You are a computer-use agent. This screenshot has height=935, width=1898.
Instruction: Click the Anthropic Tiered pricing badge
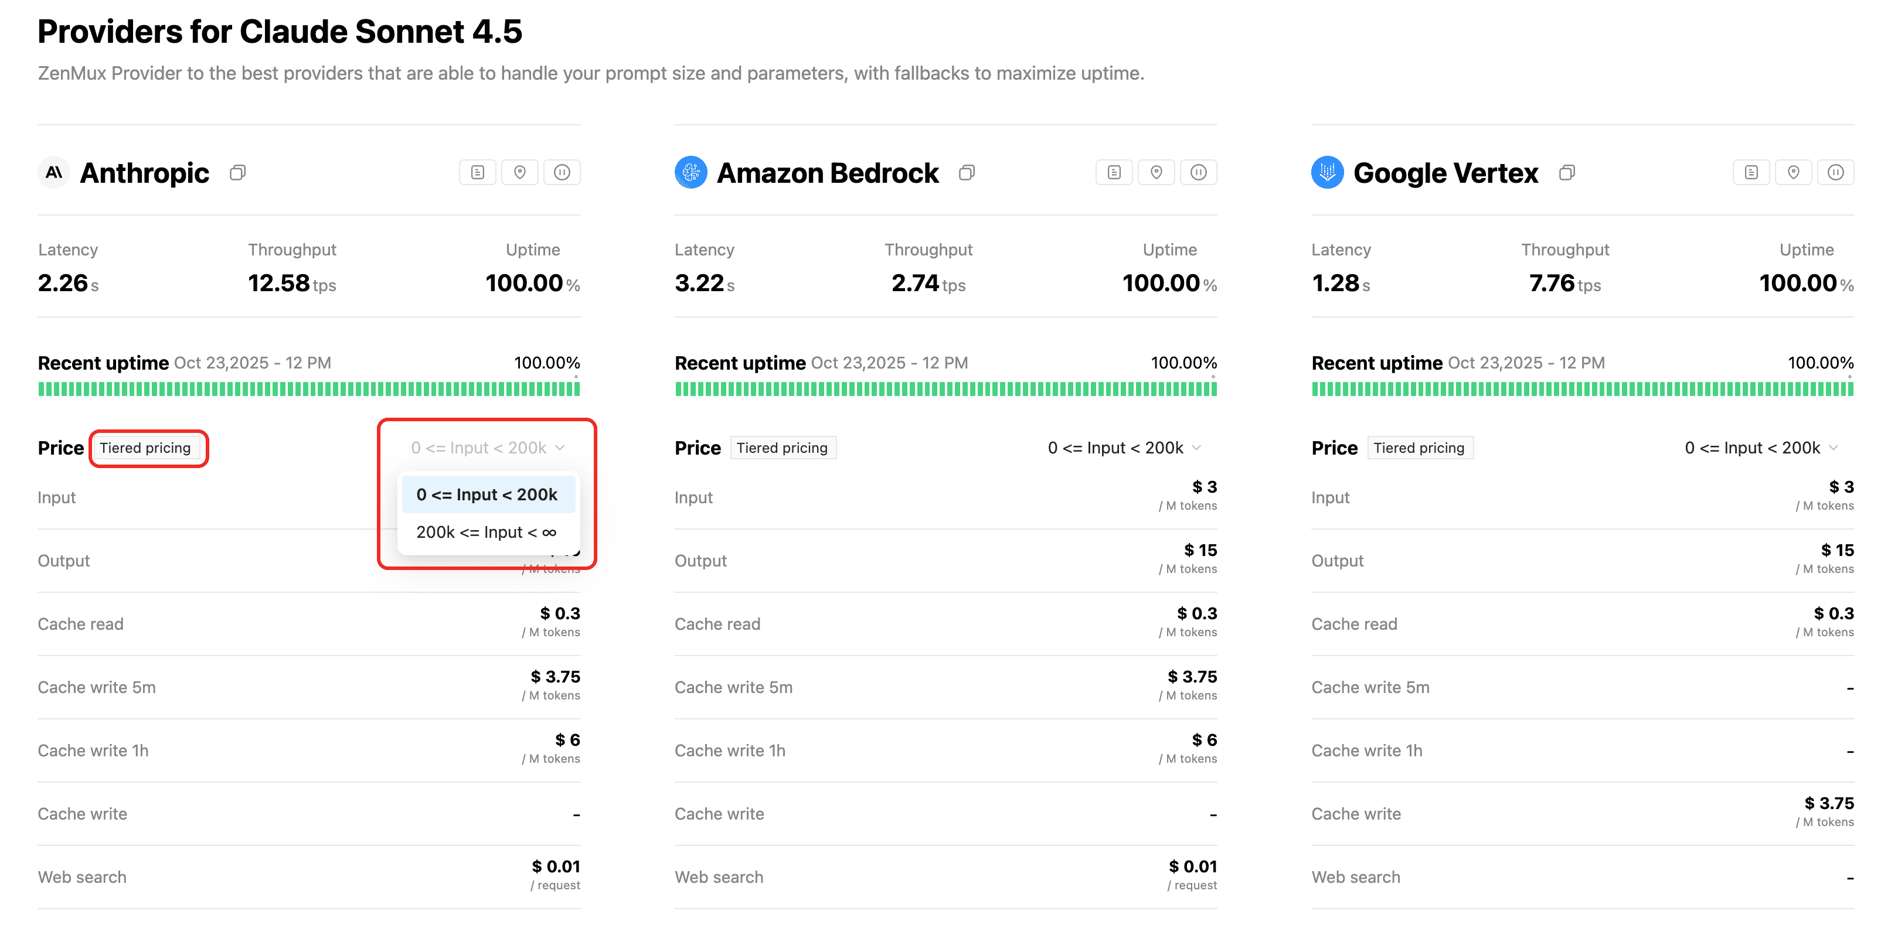(145, 448)
